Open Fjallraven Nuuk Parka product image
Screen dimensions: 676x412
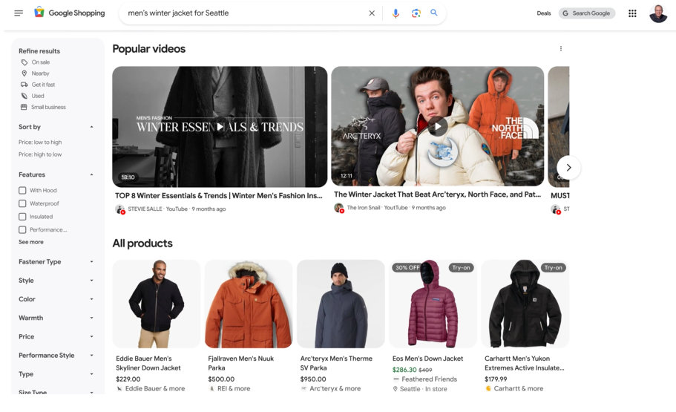tap(249, 304)
